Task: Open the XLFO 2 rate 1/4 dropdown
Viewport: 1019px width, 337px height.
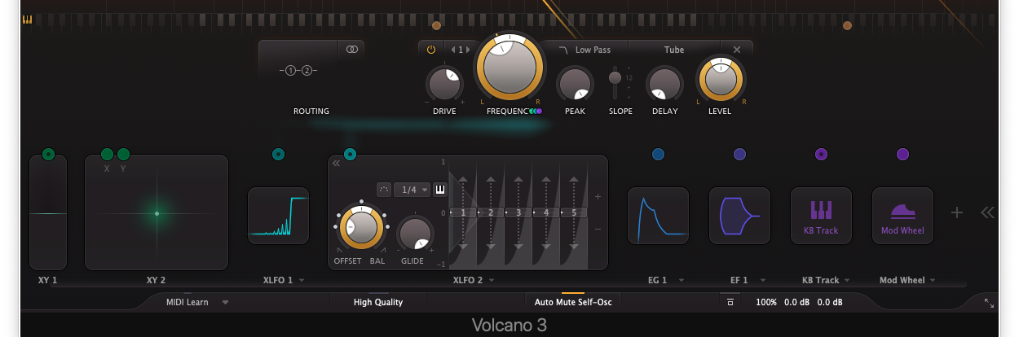Action: point(412,190)
